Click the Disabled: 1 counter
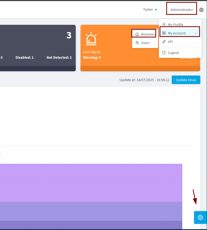 coord(24,57)
